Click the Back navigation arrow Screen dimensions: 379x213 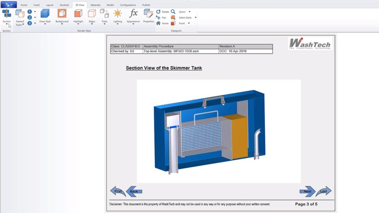(x=134, y=191)
